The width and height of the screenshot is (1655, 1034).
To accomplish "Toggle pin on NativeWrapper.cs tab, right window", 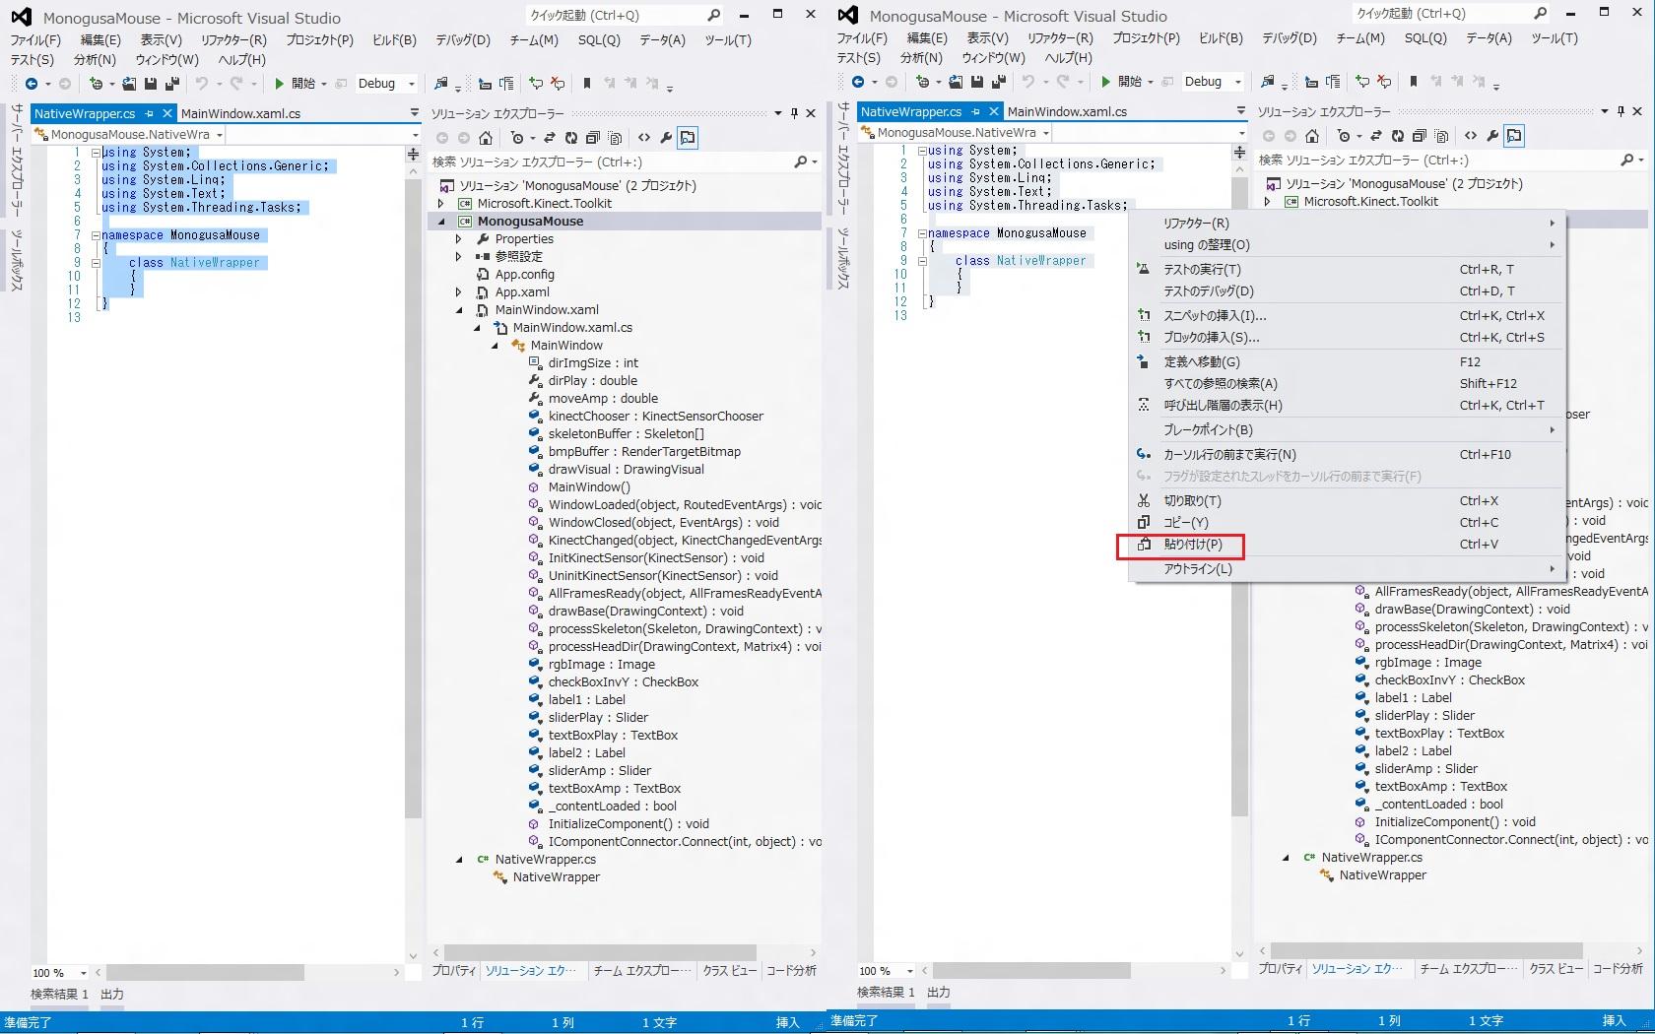I will [x=976, y=111].
